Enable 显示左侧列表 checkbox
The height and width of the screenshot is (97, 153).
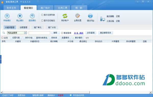[x=42, y=15]
